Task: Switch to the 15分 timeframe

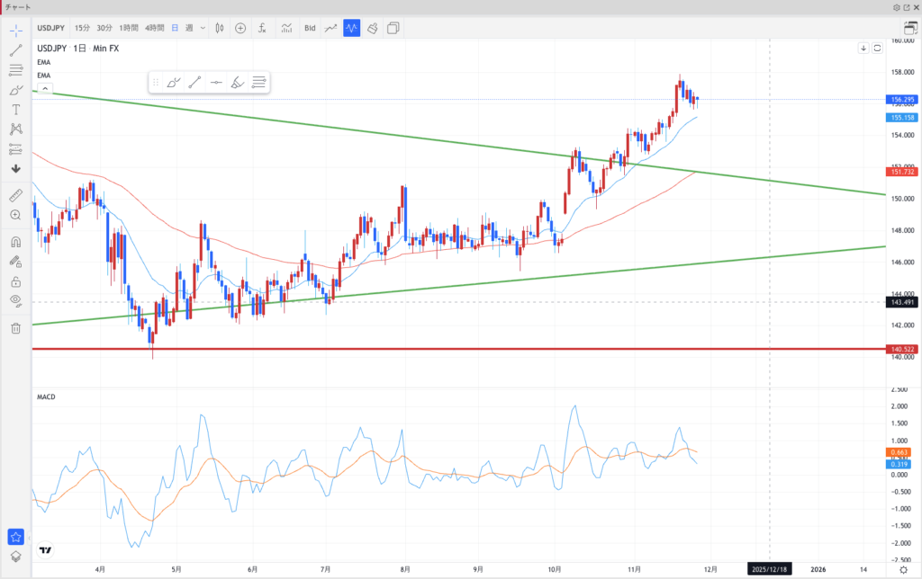Action: coord(82,28)
